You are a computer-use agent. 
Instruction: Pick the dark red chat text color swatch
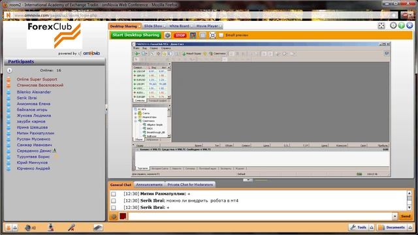pos(123,216)
